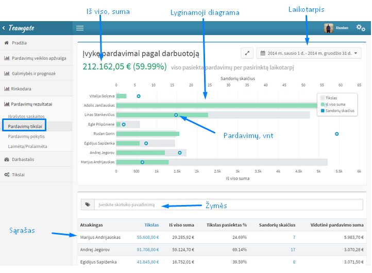Image resolution: width=372 pixels, height=273 pixels.
Task: Open deal count 7 link for Marijus
Action: (294, 237)
